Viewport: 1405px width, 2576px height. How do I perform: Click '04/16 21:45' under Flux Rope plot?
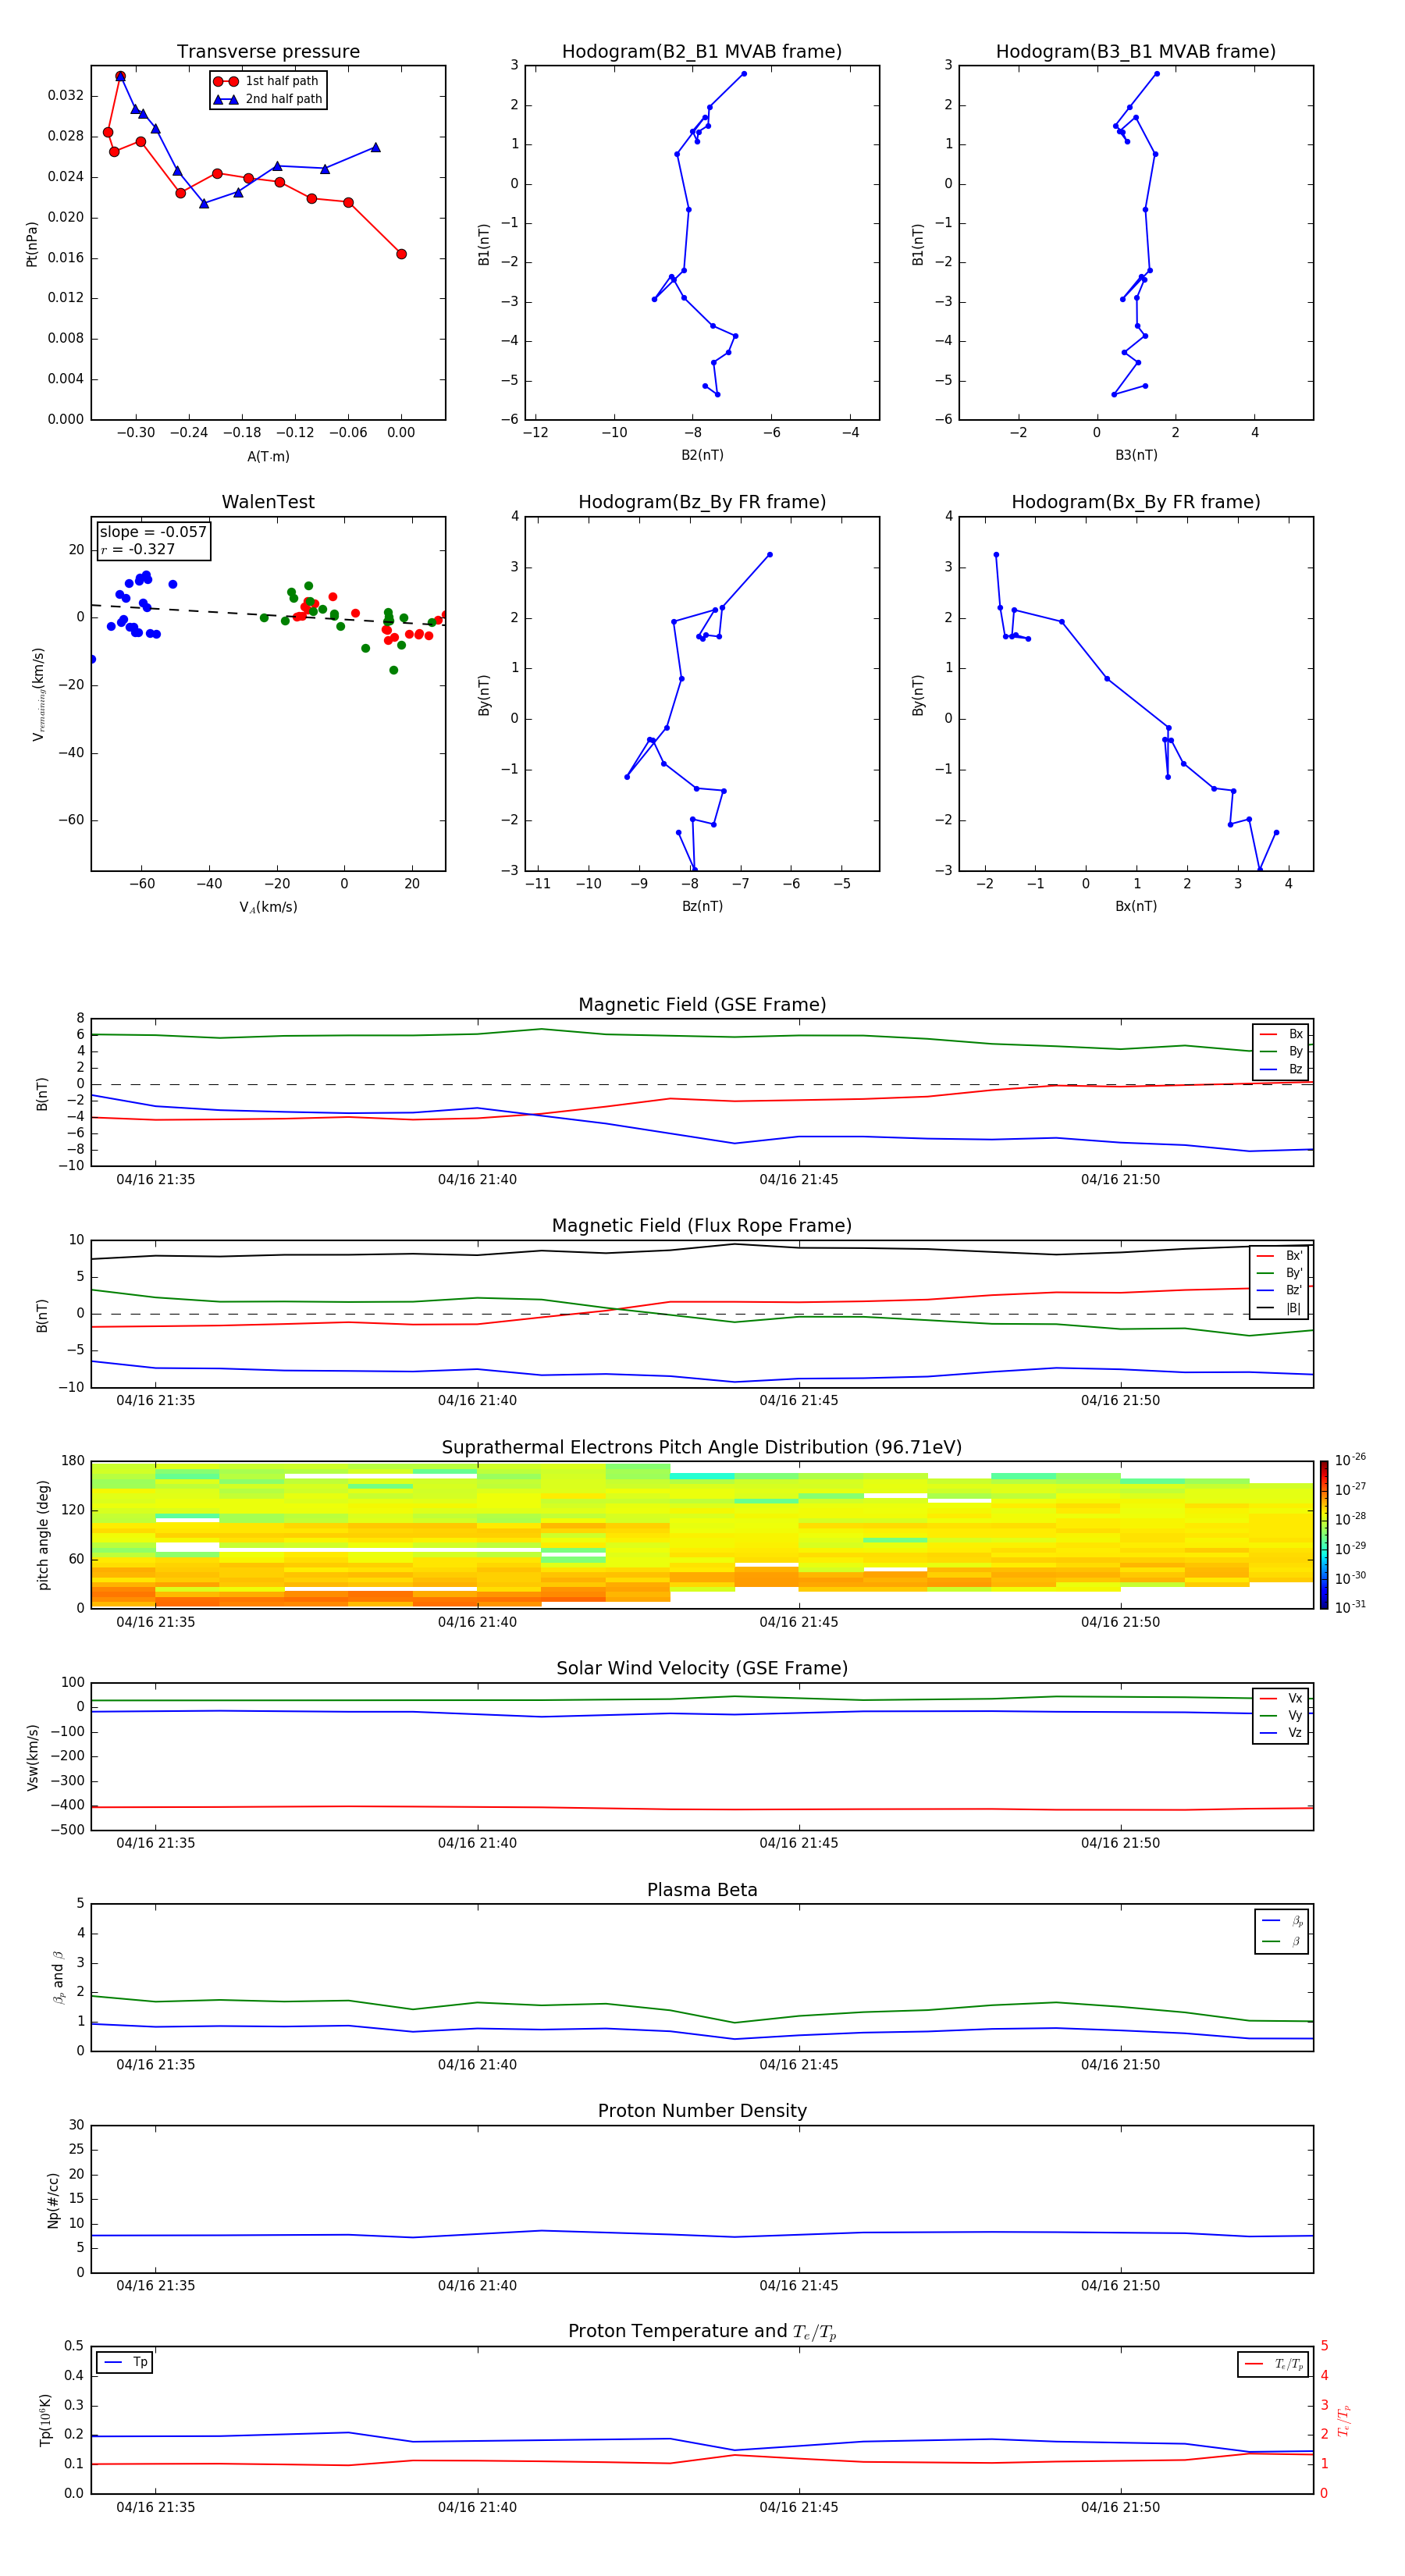point(799,1401)
